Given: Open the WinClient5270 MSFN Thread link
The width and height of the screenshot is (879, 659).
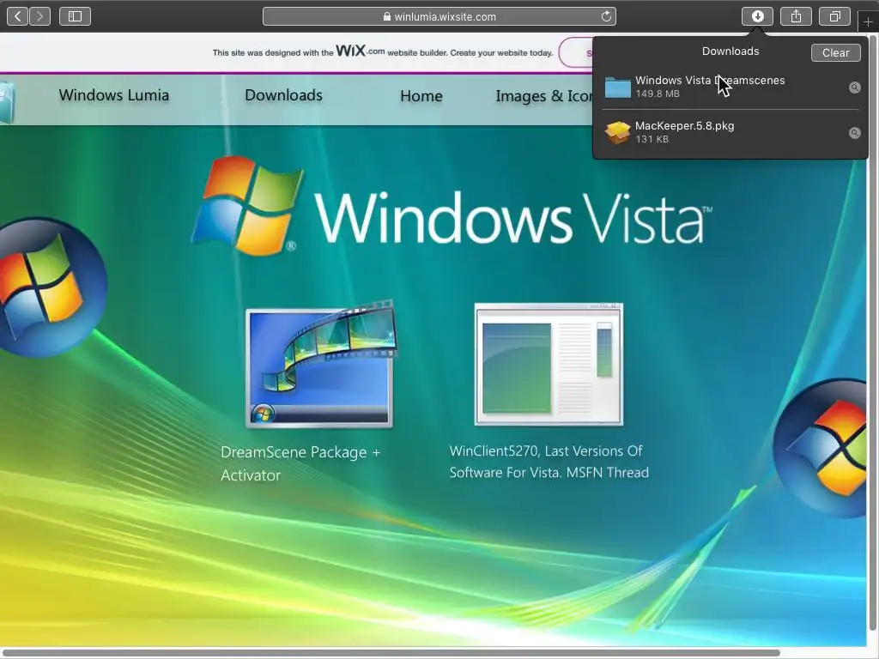Looking at the screenshot, I should tap(549, 462).
